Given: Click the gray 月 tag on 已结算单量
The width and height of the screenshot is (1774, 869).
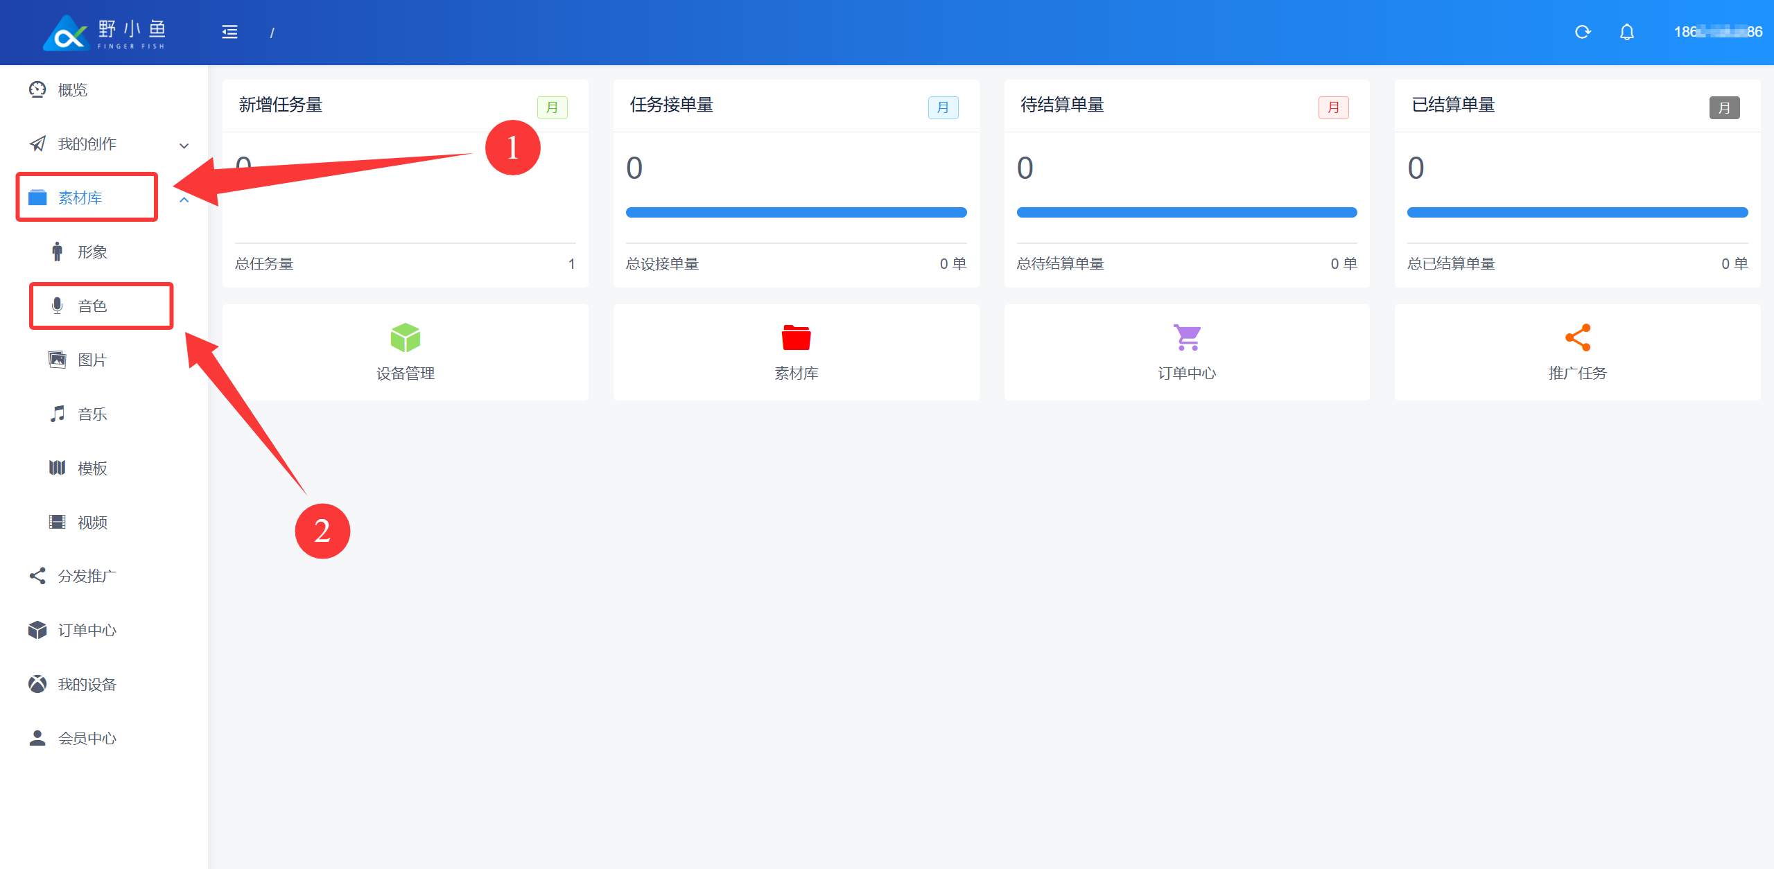Looking at the screenshot, I should click(x=1724, y=107).
